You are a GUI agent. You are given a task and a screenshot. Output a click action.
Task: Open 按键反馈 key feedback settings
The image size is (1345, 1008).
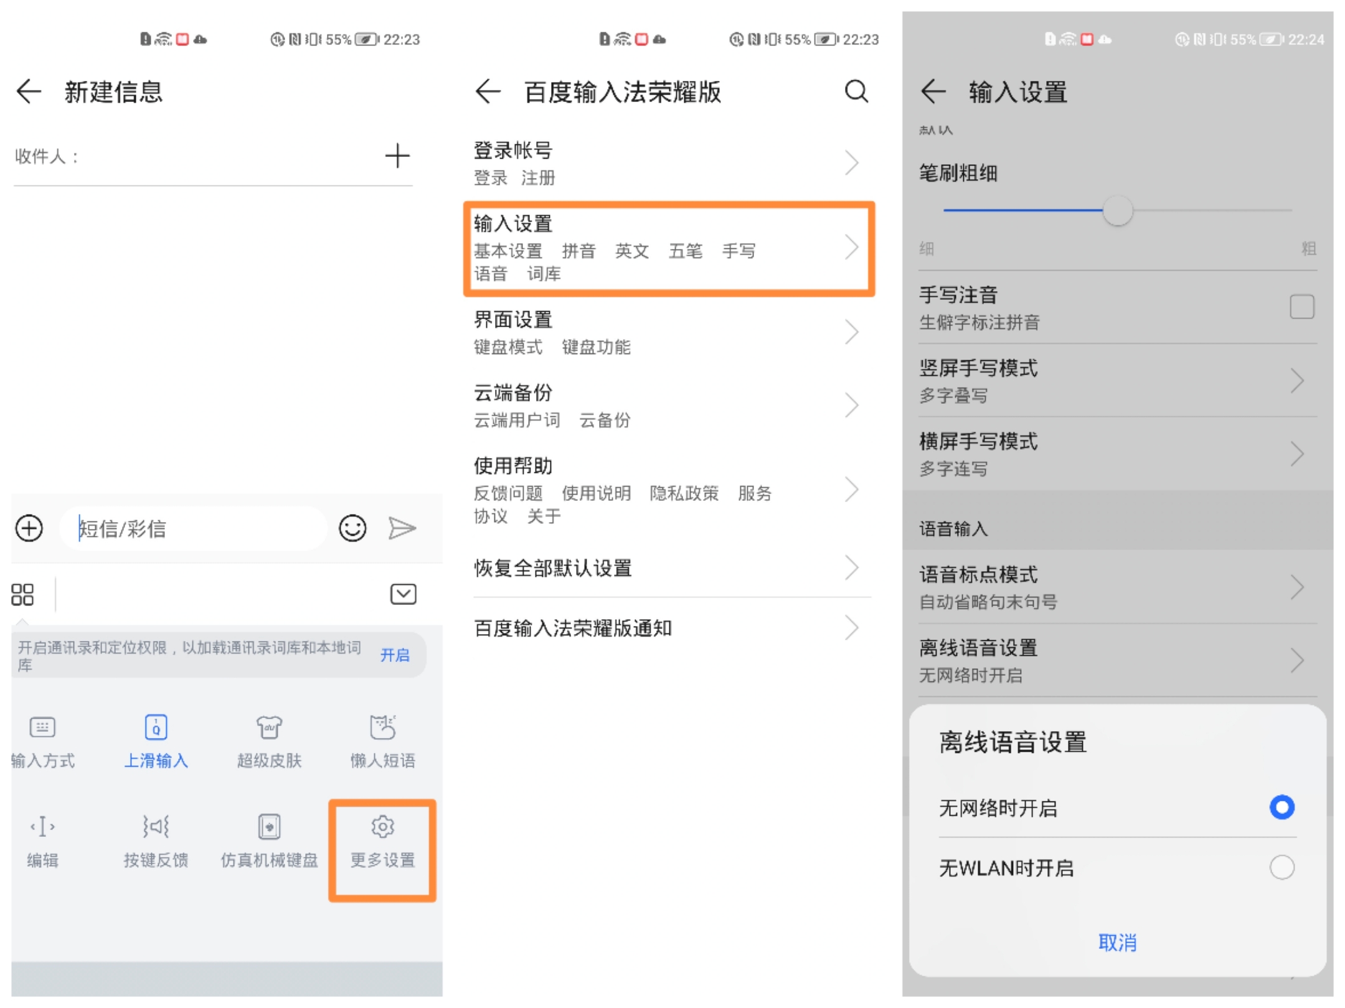tap(156, 841)
